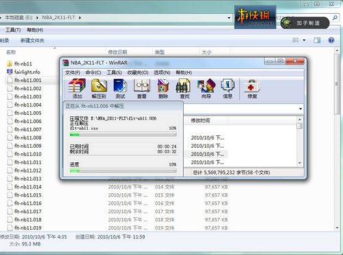This screenshot has width=343, height=255.
Task: Click the Explorer vertical scrollbar thumb
Action: (x=337, y=84)
